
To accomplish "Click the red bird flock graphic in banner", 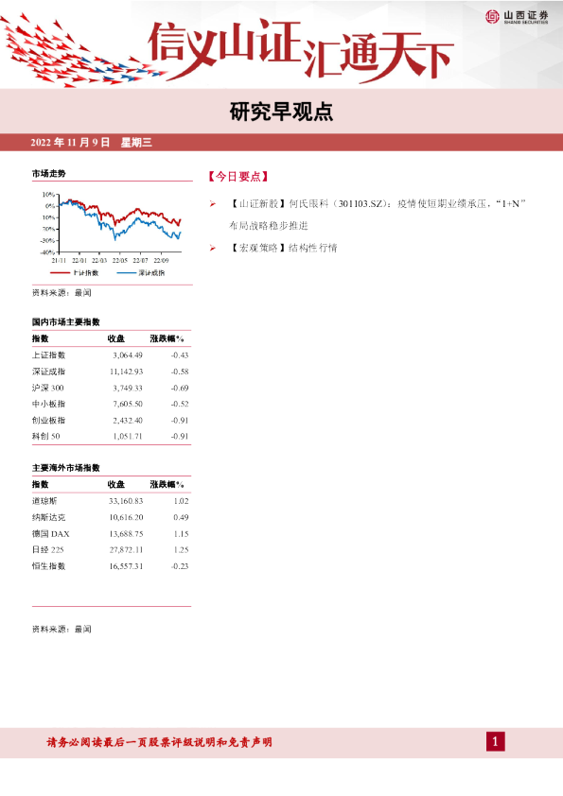I will pos(77,53).
